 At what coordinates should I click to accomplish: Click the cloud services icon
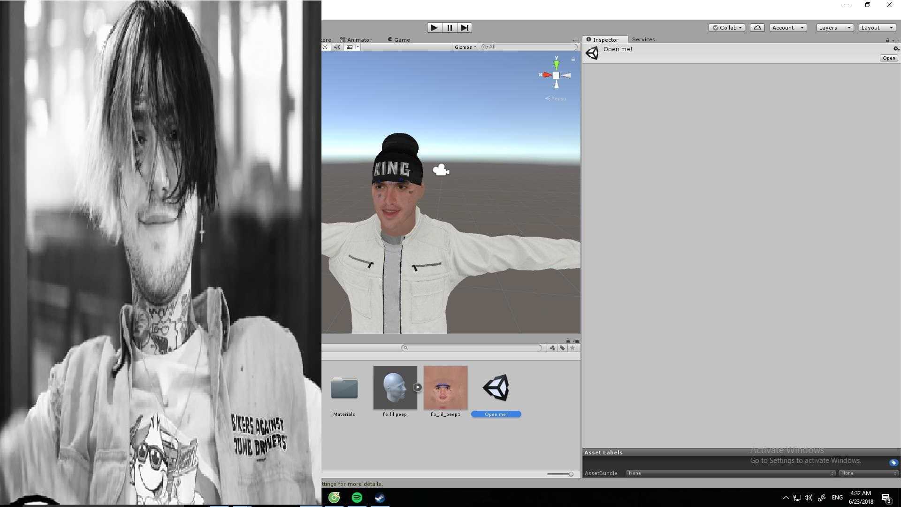[757, 28]
